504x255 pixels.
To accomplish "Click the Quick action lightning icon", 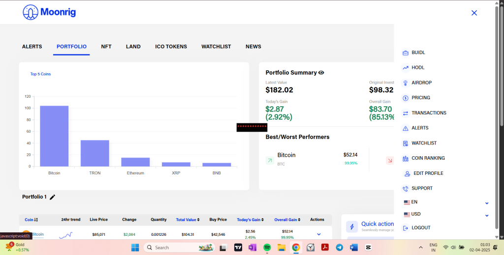I will pyautogui.click(x=352, y=227).
